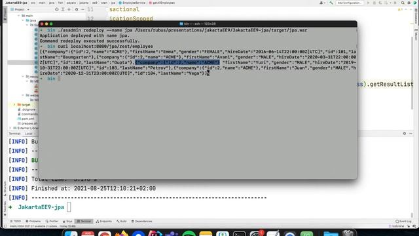This screenshot has width=419, height=236.
Task: Collapse the main folder in project tree
Action: click(19, 16)
